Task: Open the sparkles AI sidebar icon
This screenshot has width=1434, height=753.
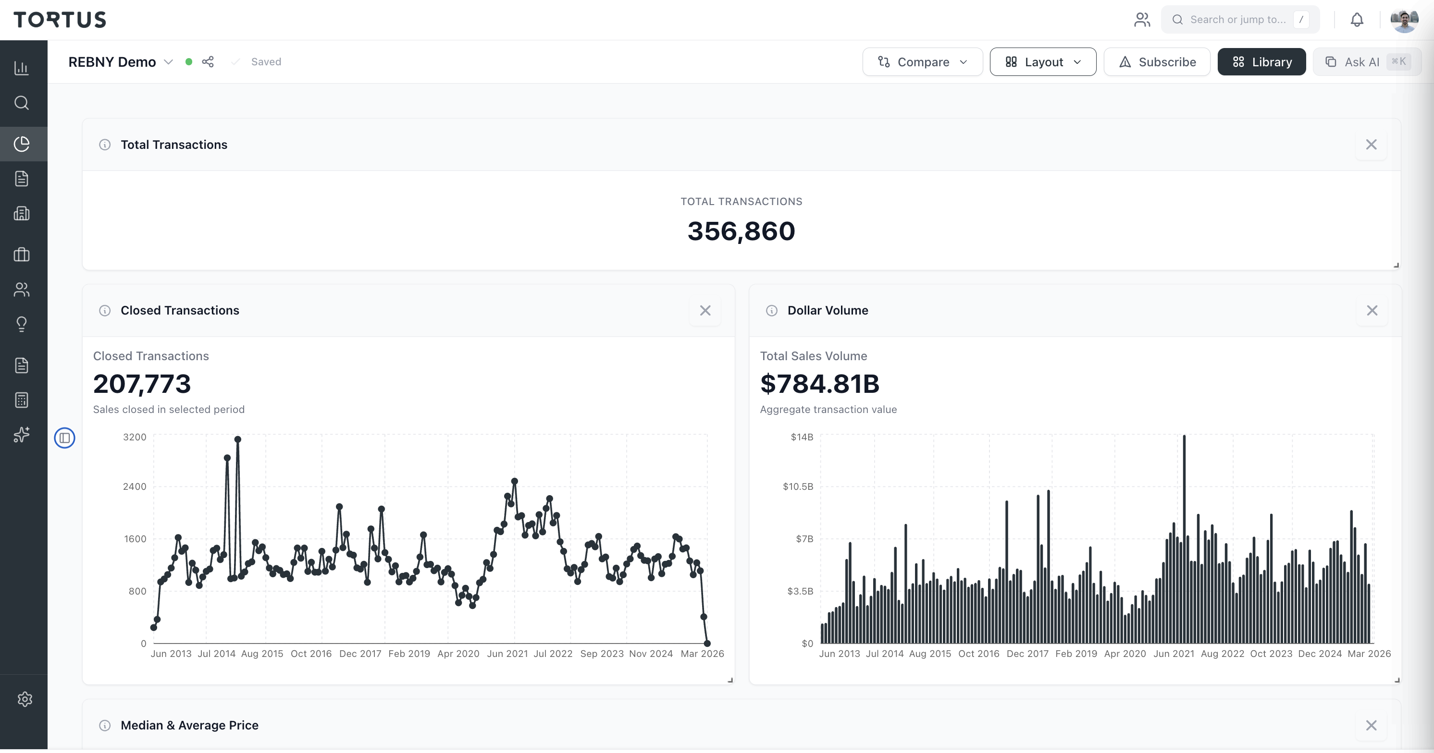Action: pos(21,434)
